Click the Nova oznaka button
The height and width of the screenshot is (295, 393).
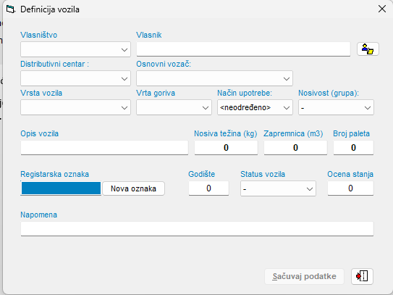click(134, 188)
